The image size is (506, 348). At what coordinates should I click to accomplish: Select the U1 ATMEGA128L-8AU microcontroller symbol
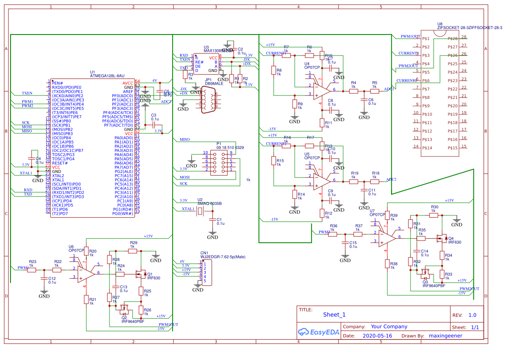pos(93,147)
